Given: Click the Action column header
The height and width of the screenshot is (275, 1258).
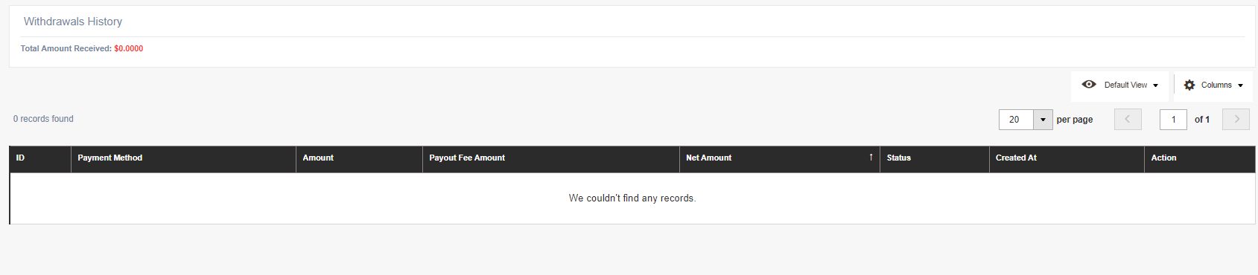Looking at the screenshot, I should click(x=1200, y=158).
